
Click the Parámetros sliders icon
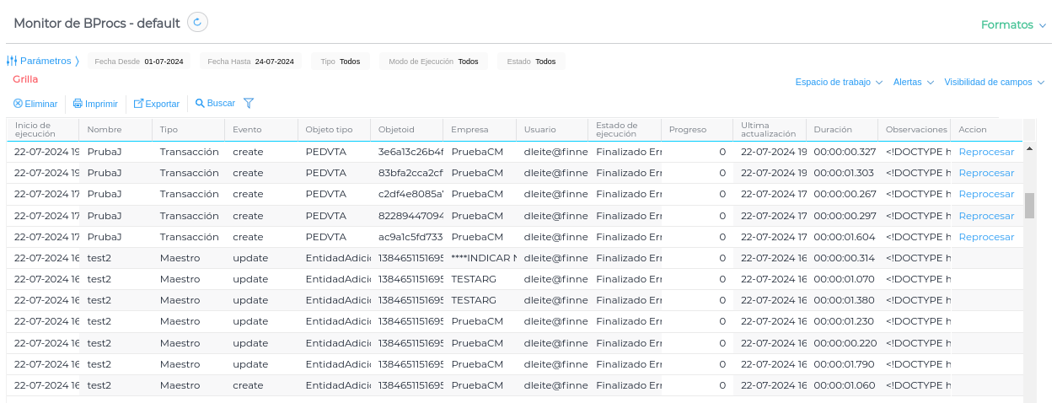pyautogui.click(x=12, y=61)
